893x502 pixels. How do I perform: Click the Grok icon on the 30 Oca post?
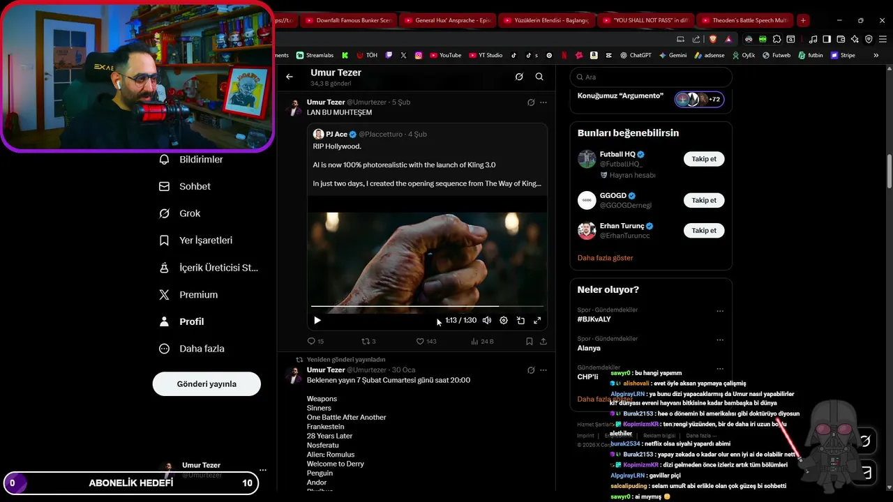531,370
